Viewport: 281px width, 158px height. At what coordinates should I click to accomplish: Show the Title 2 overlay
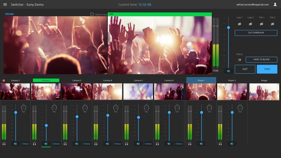[x=272, y=24]
